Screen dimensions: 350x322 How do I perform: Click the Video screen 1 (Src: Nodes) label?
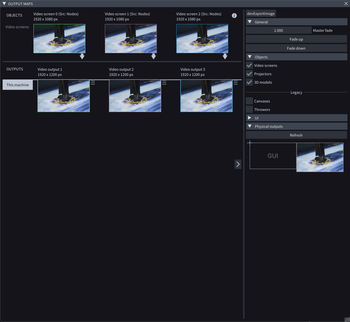tap(128, 14)
